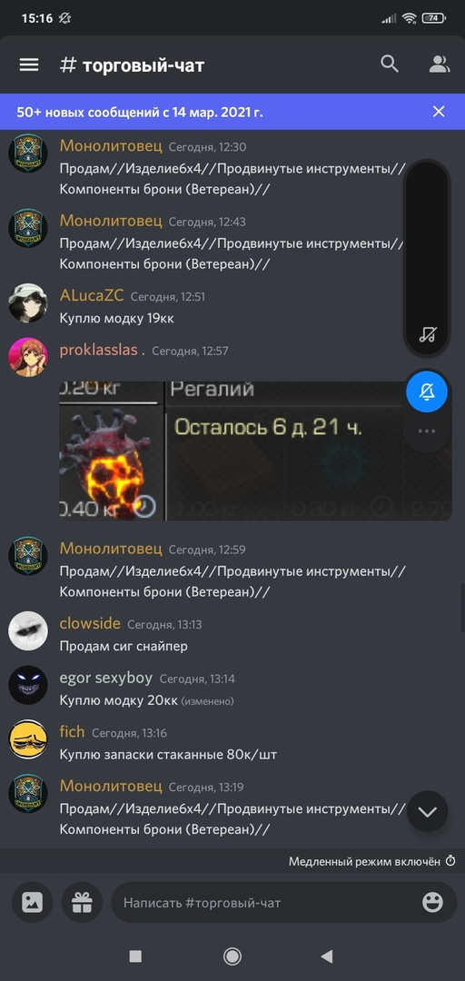Tap the fich username

[72, 732]
